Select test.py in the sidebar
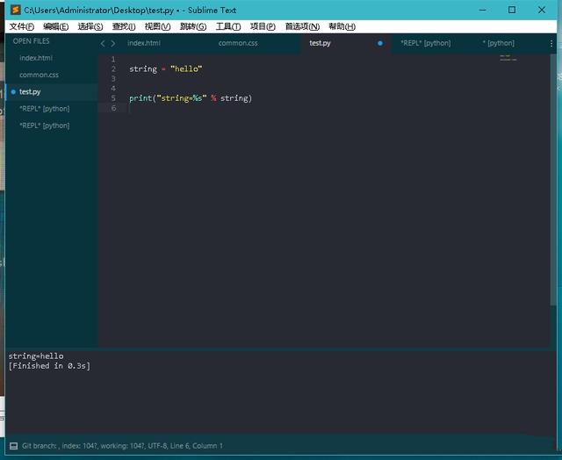The height and width of the screenshot is (460, 562). pos(30,92)
